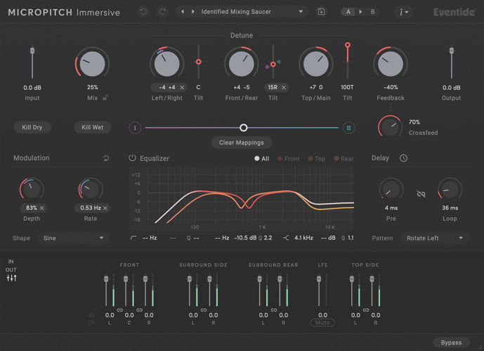The image size is (484, 351).
Task: Click the Pre/Loop delay link icon
Action: tap(421, 193)
